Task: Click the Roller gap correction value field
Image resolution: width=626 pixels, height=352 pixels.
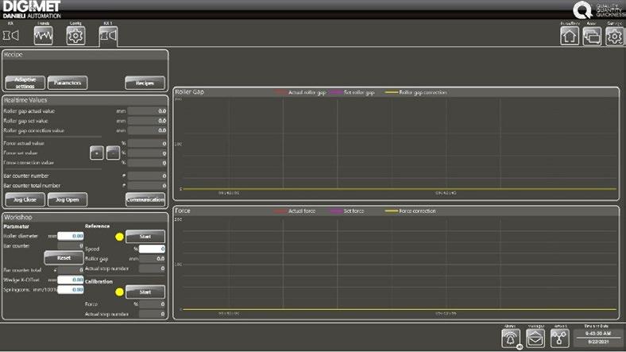Action: coord(147,130)
